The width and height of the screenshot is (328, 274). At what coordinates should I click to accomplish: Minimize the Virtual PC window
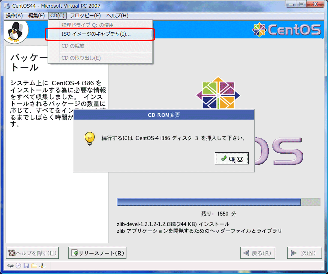click(291, 4)
